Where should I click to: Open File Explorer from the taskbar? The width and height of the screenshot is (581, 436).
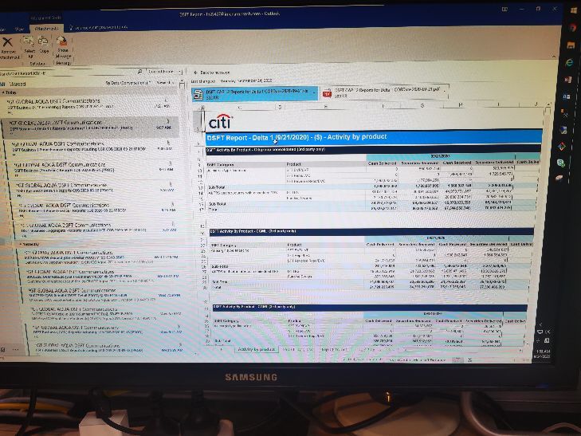point(571,45)
